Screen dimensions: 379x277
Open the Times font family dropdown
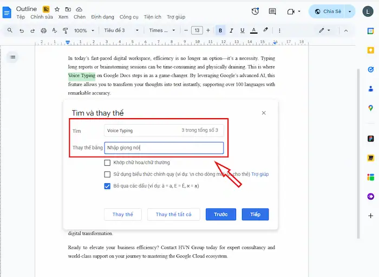point(162,30)
